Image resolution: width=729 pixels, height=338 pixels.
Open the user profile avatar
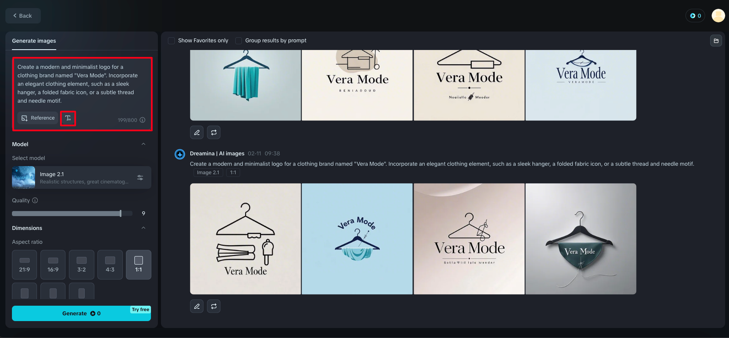(x=718, y=16)
